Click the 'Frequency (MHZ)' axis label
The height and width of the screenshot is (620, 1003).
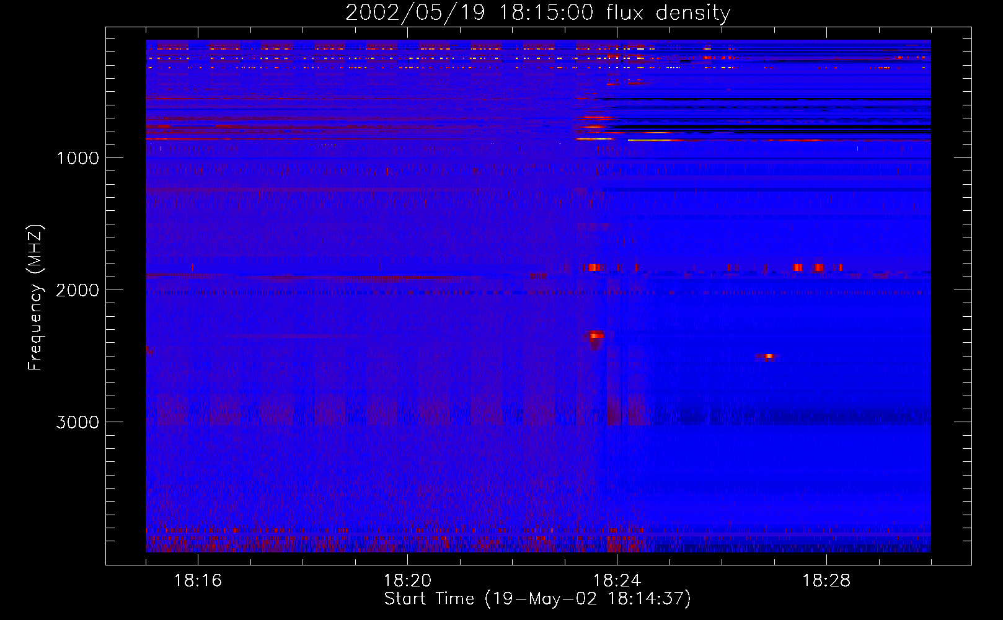(x=35, y=298)
